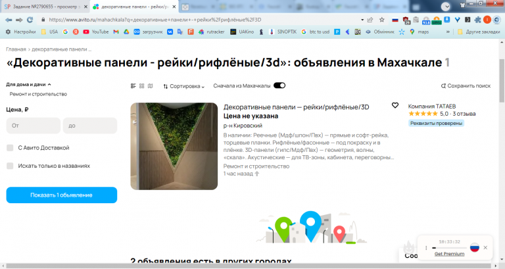Click Get Premium in the VPN popup
The image size is (505, 269).
[x=449, y=254]
